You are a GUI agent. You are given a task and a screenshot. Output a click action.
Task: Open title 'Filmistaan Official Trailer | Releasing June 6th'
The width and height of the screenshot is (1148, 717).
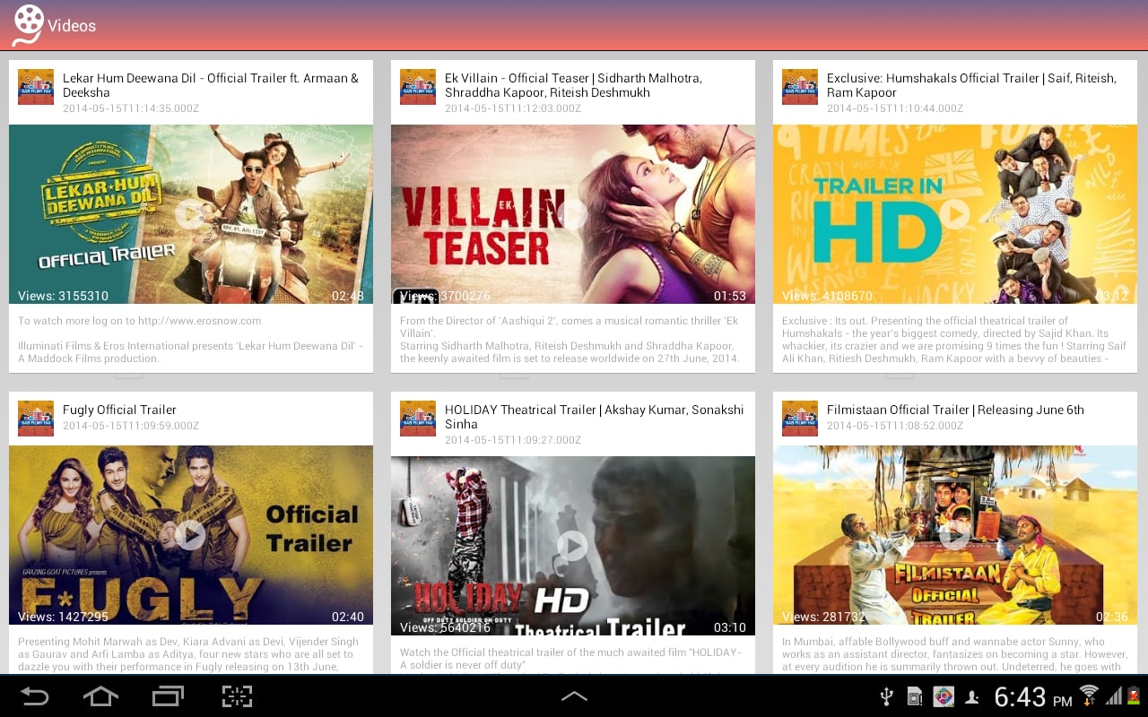point(955,410)
